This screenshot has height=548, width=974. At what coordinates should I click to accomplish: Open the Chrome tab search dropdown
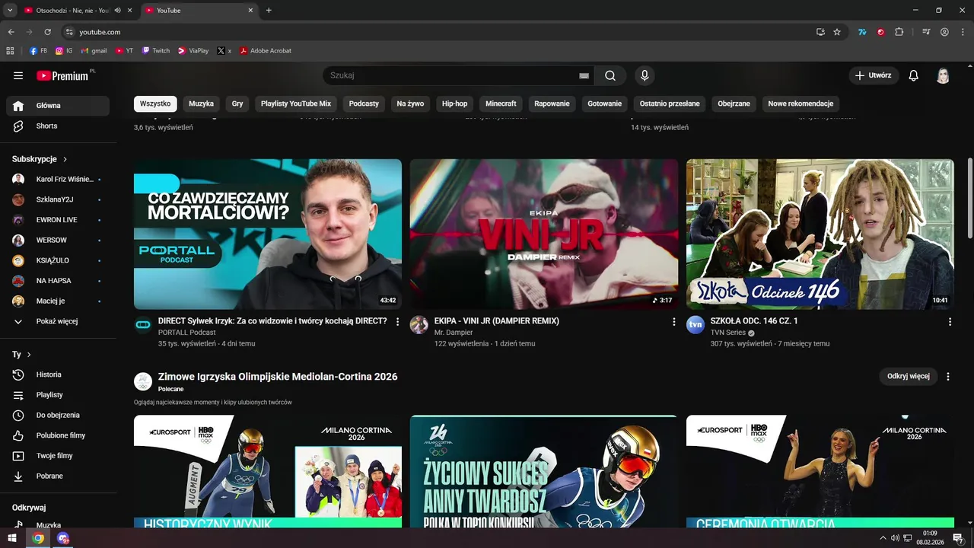pos(10,10)
